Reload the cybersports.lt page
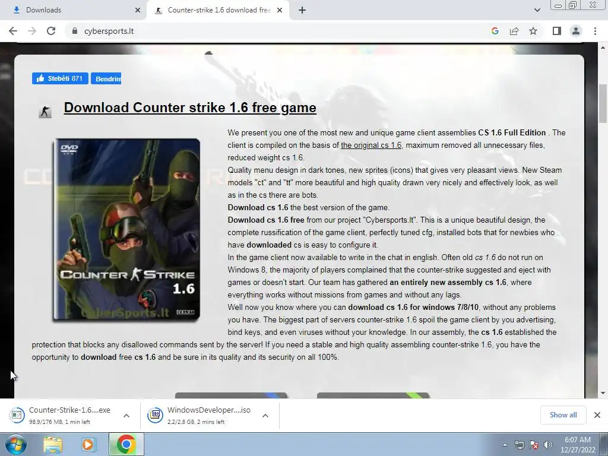The width and height of the screenshot is (608, 456). (51, 31)
